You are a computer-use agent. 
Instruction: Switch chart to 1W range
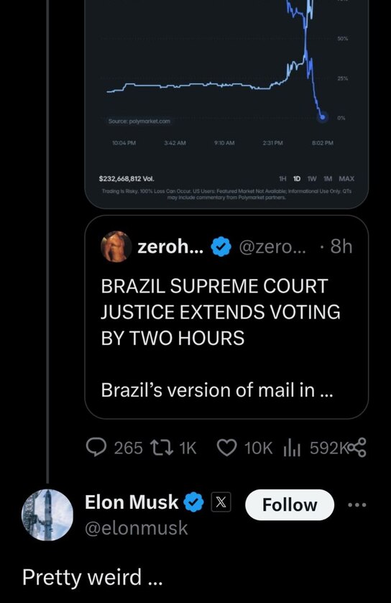(312, 179)
